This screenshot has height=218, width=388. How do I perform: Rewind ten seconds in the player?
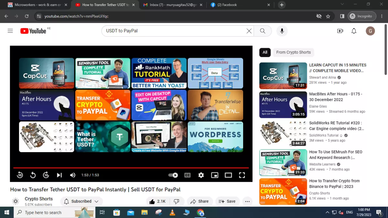coord(20,175)
